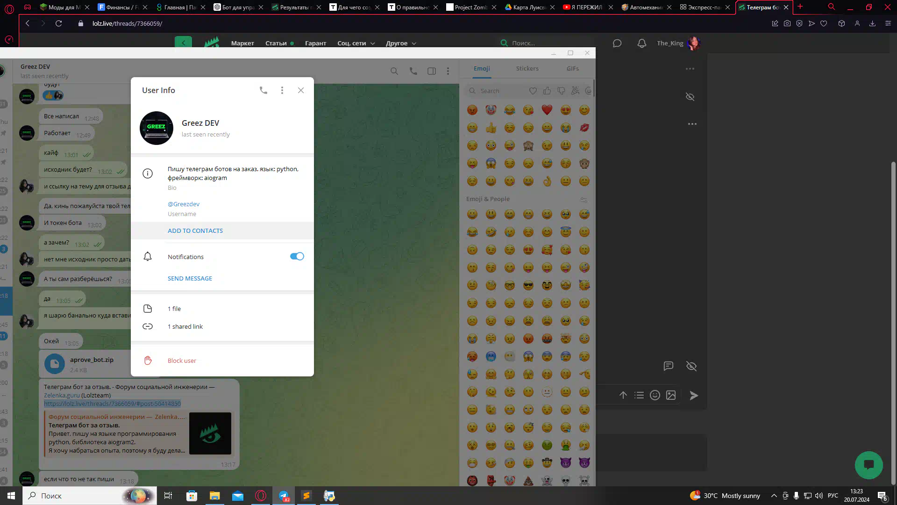Open chat header three-dot menu

point(448,71)
